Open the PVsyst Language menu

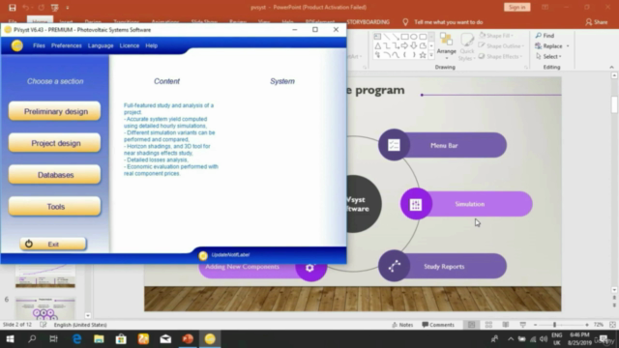(x=101, y=45)
